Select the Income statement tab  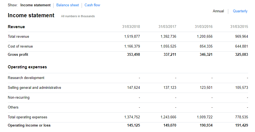click(x=35, y=5)
